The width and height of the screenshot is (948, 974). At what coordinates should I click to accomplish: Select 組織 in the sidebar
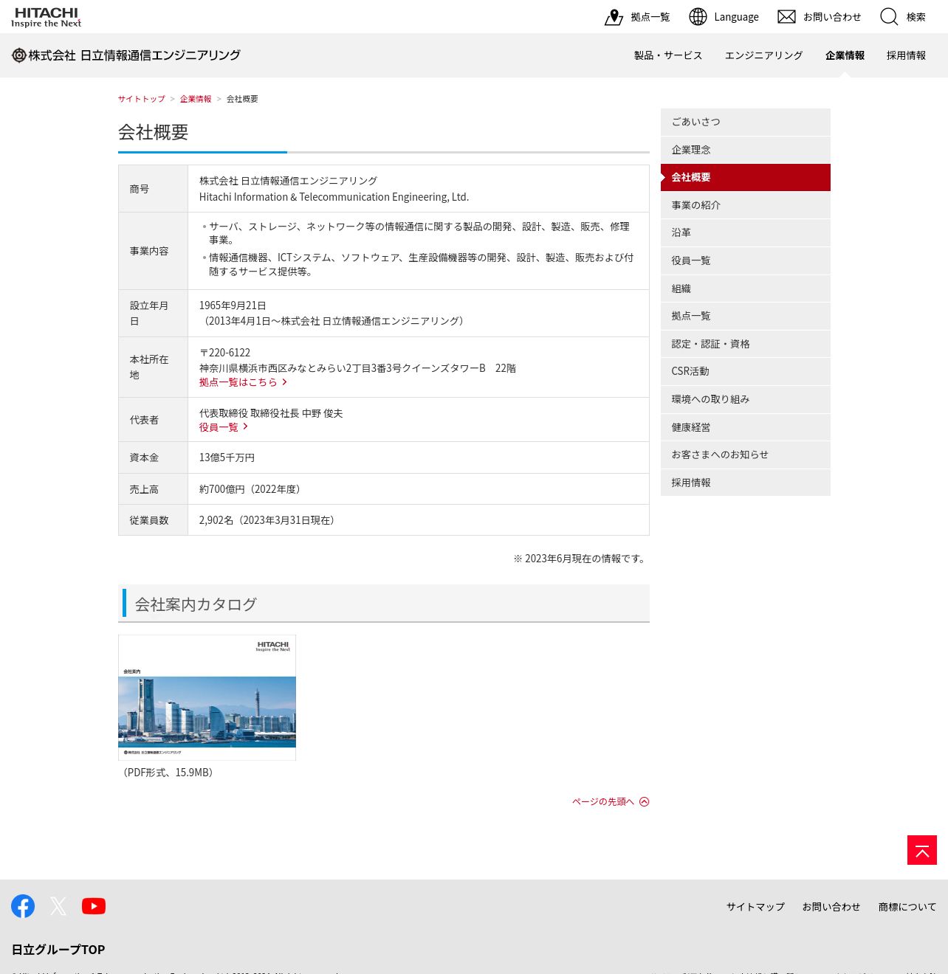[746, 289]
